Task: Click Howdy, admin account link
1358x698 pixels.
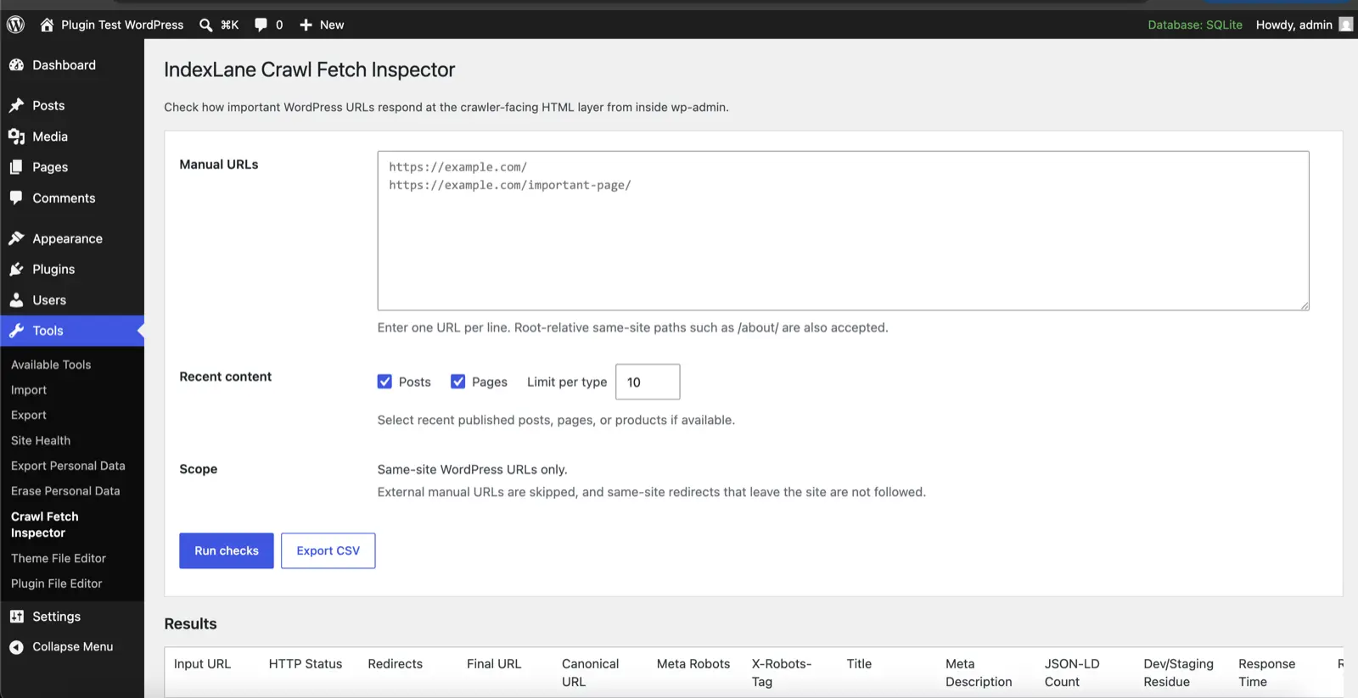Action: point(1294,25)
